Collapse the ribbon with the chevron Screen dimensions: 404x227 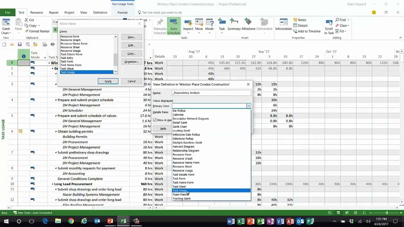401,38
